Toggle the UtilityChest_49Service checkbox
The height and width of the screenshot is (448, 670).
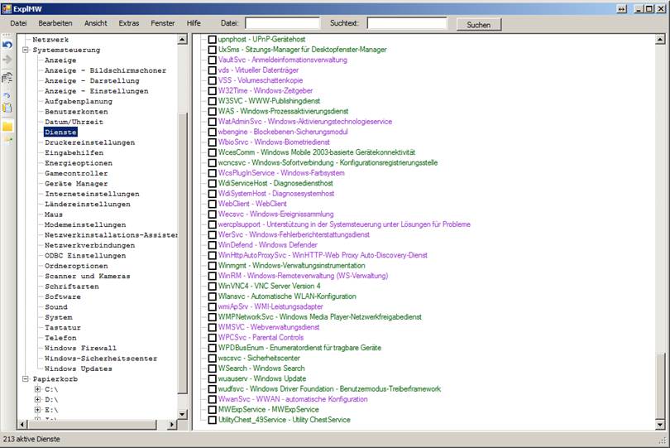click(x=212, y=420)
